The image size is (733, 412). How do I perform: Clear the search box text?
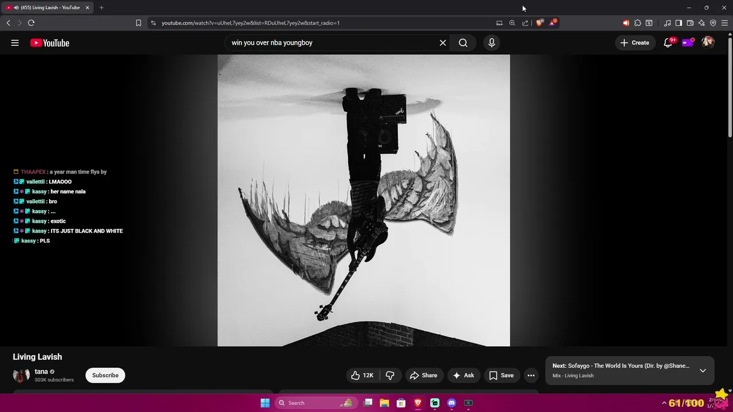[443, 43]
